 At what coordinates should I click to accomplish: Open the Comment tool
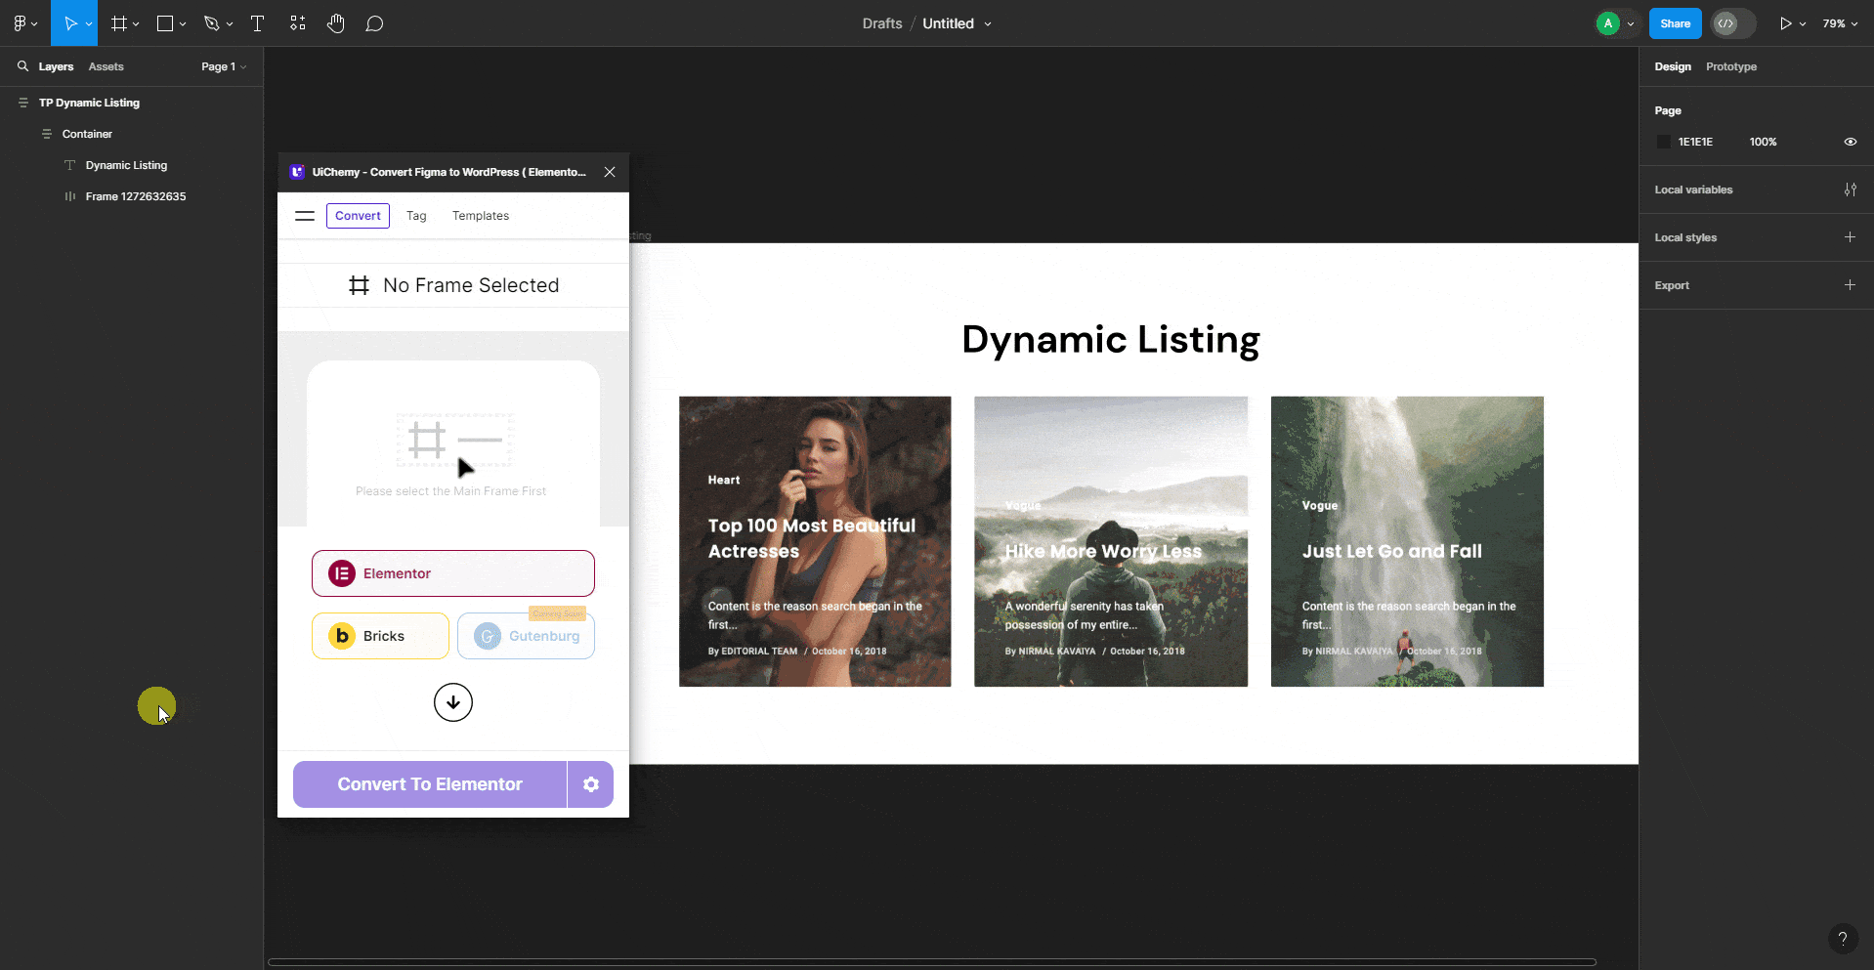pos(374,22)
